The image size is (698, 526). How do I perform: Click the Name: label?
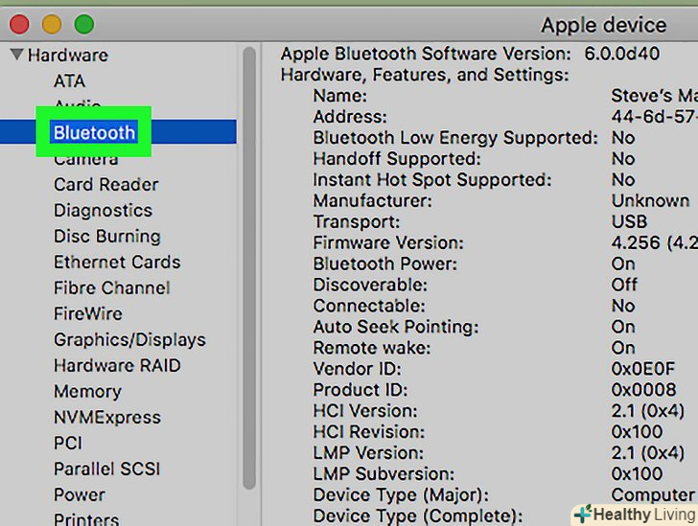point(340,96)
